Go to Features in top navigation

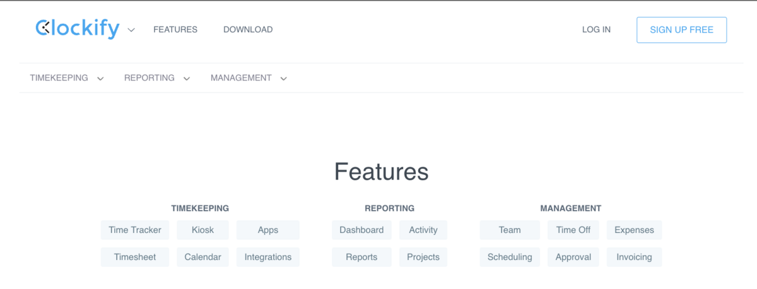click(175, 30)
